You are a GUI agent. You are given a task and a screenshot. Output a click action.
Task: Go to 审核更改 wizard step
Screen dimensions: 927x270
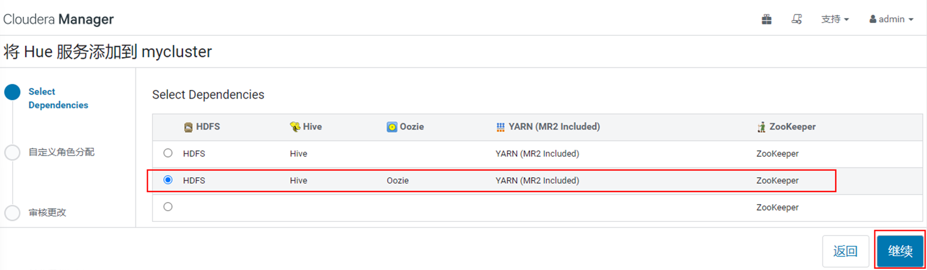[x=47, y=213]
